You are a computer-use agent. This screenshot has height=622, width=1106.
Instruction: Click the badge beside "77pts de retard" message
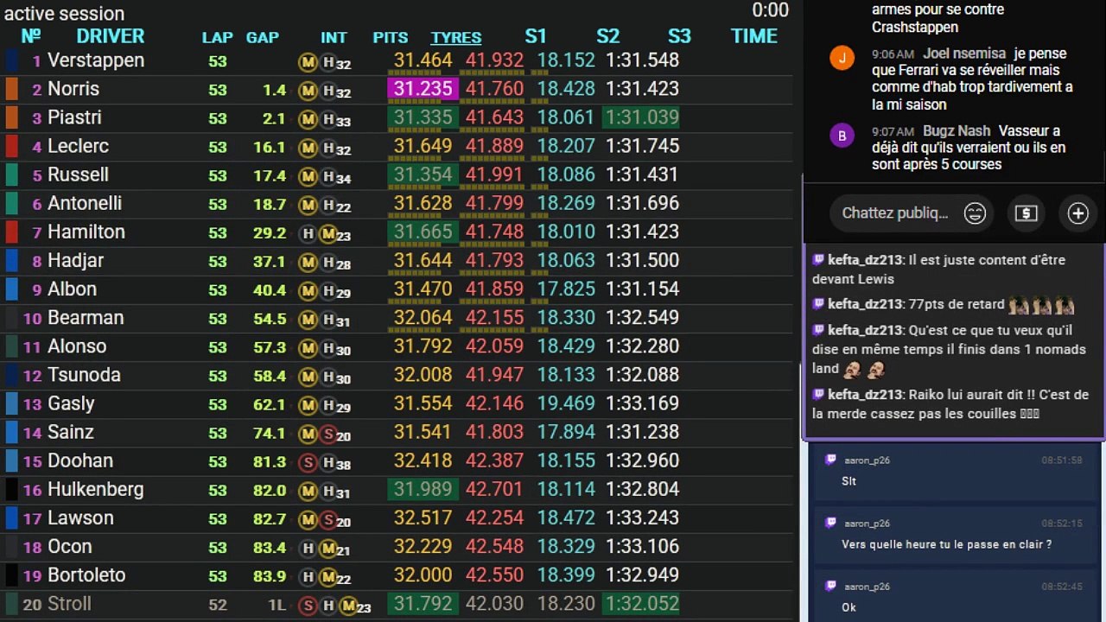[818, 304]
